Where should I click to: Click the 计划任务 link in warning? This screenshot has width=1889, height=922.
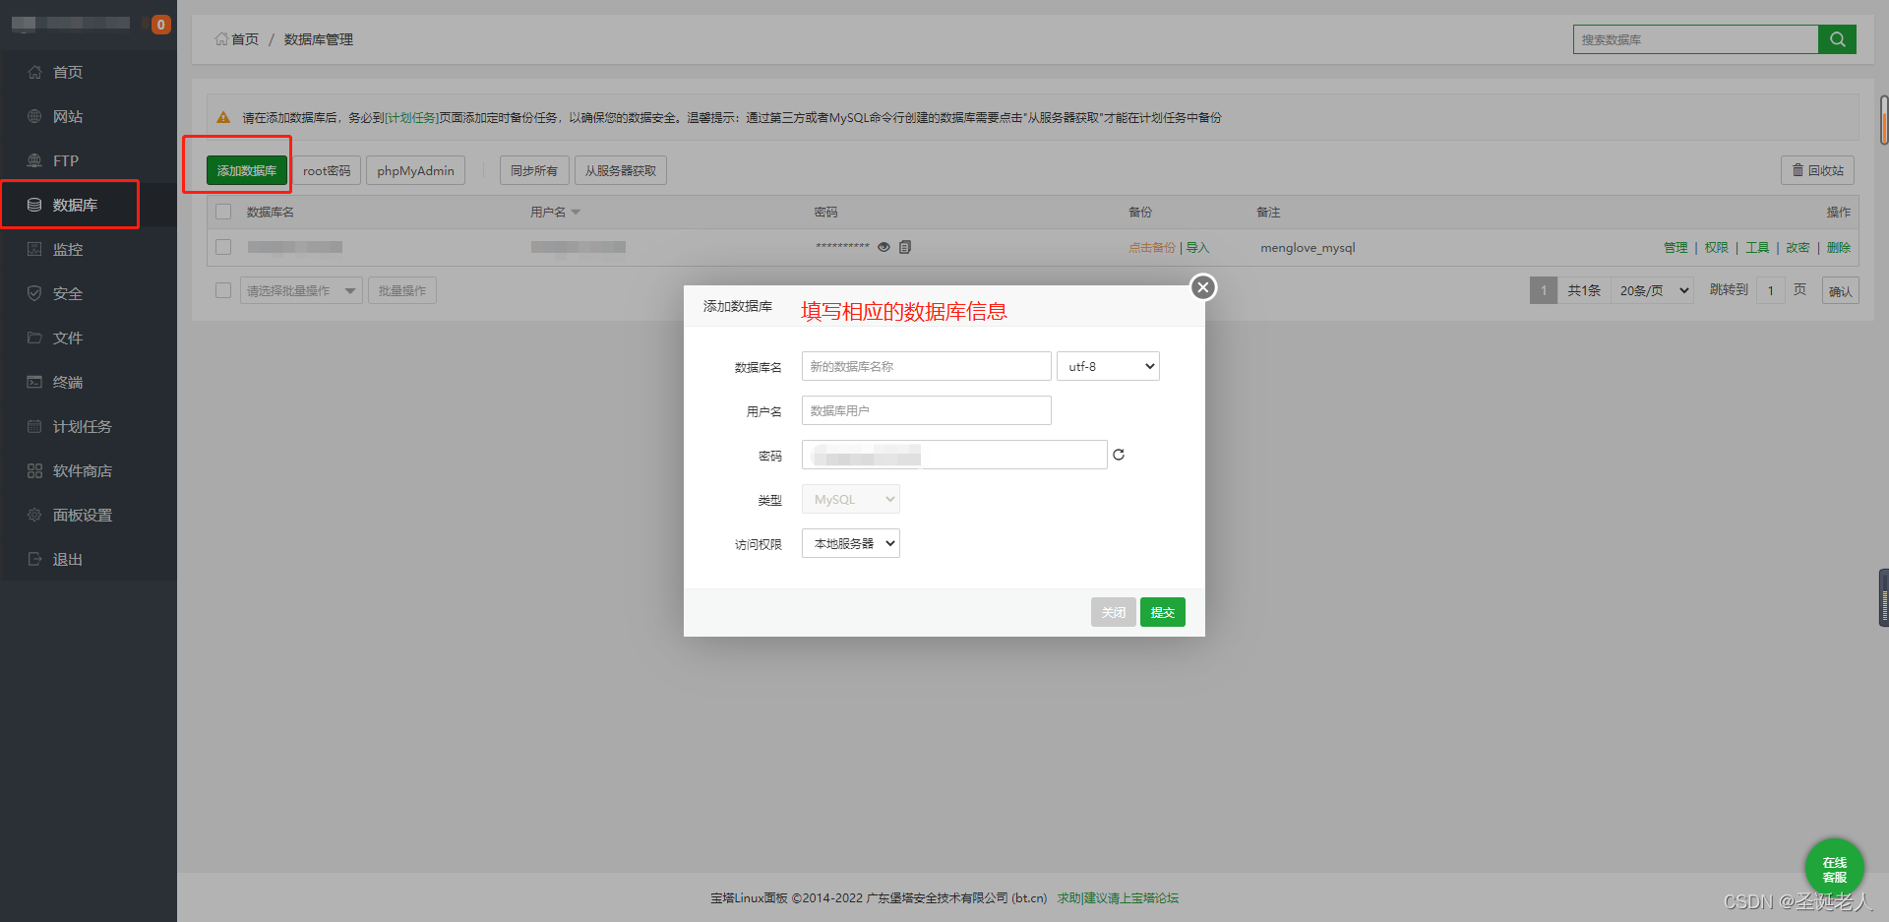pos(411,118)
